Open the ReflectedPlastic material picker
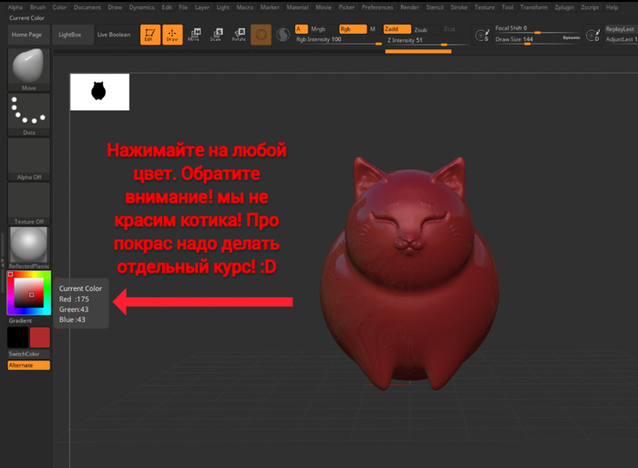 tap(28, 245)
